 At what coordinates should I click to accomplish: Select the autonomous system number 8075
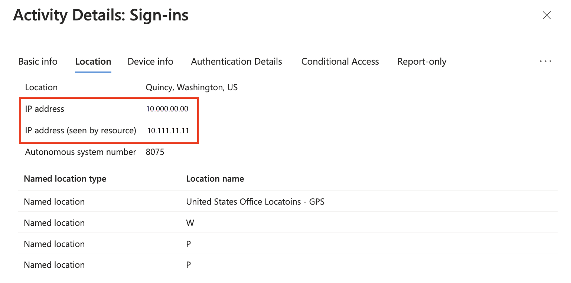pos(155,152)
